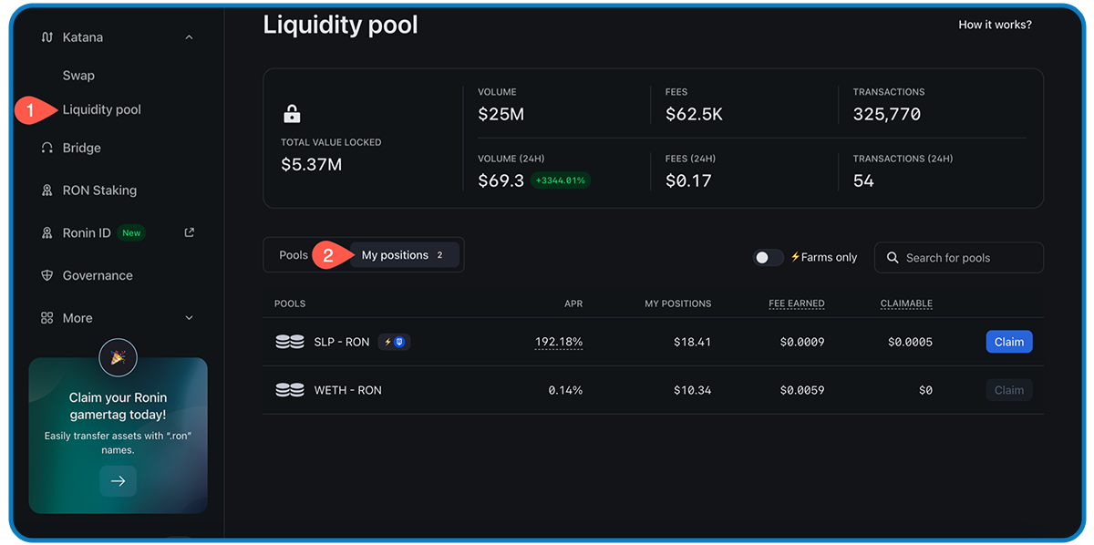Image resolution: width=1094 pixels, height=545 pixels.
Task: Click the farm badge icon beside SLP - RON
Action: [x=394, y=341]
